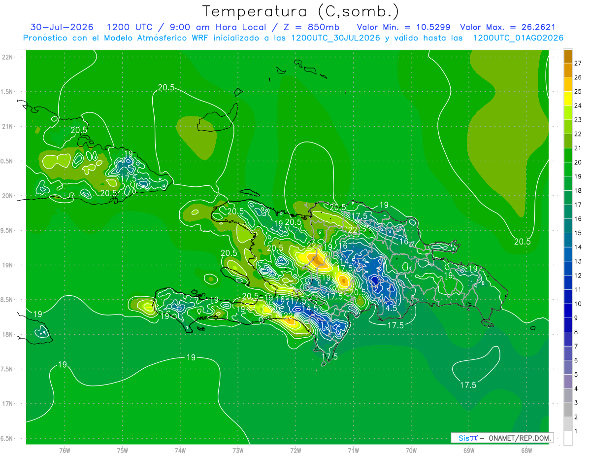
Task: Click the '70W' longitude axis label
Action: tap(411, 451)
